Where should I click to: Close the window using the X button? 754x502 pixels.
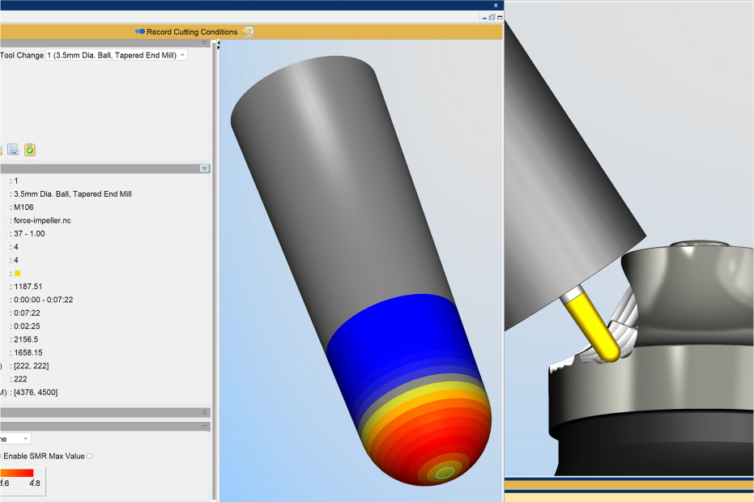tap(496, 6)
